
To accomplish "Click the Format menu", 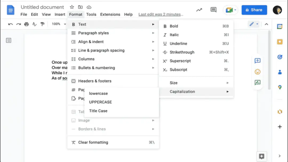I will [x=76, y=14].
